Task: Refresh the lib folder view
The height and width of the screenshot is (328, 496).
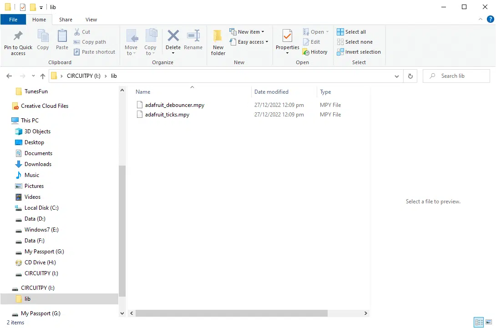Action: point(410,76)
